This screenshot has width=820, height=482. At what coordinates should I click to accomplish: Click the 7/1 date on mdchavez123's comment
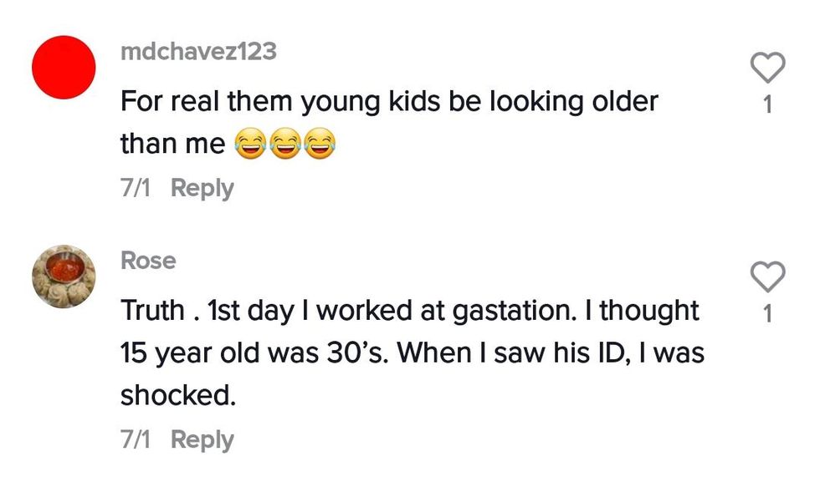(x=136, y=188)
